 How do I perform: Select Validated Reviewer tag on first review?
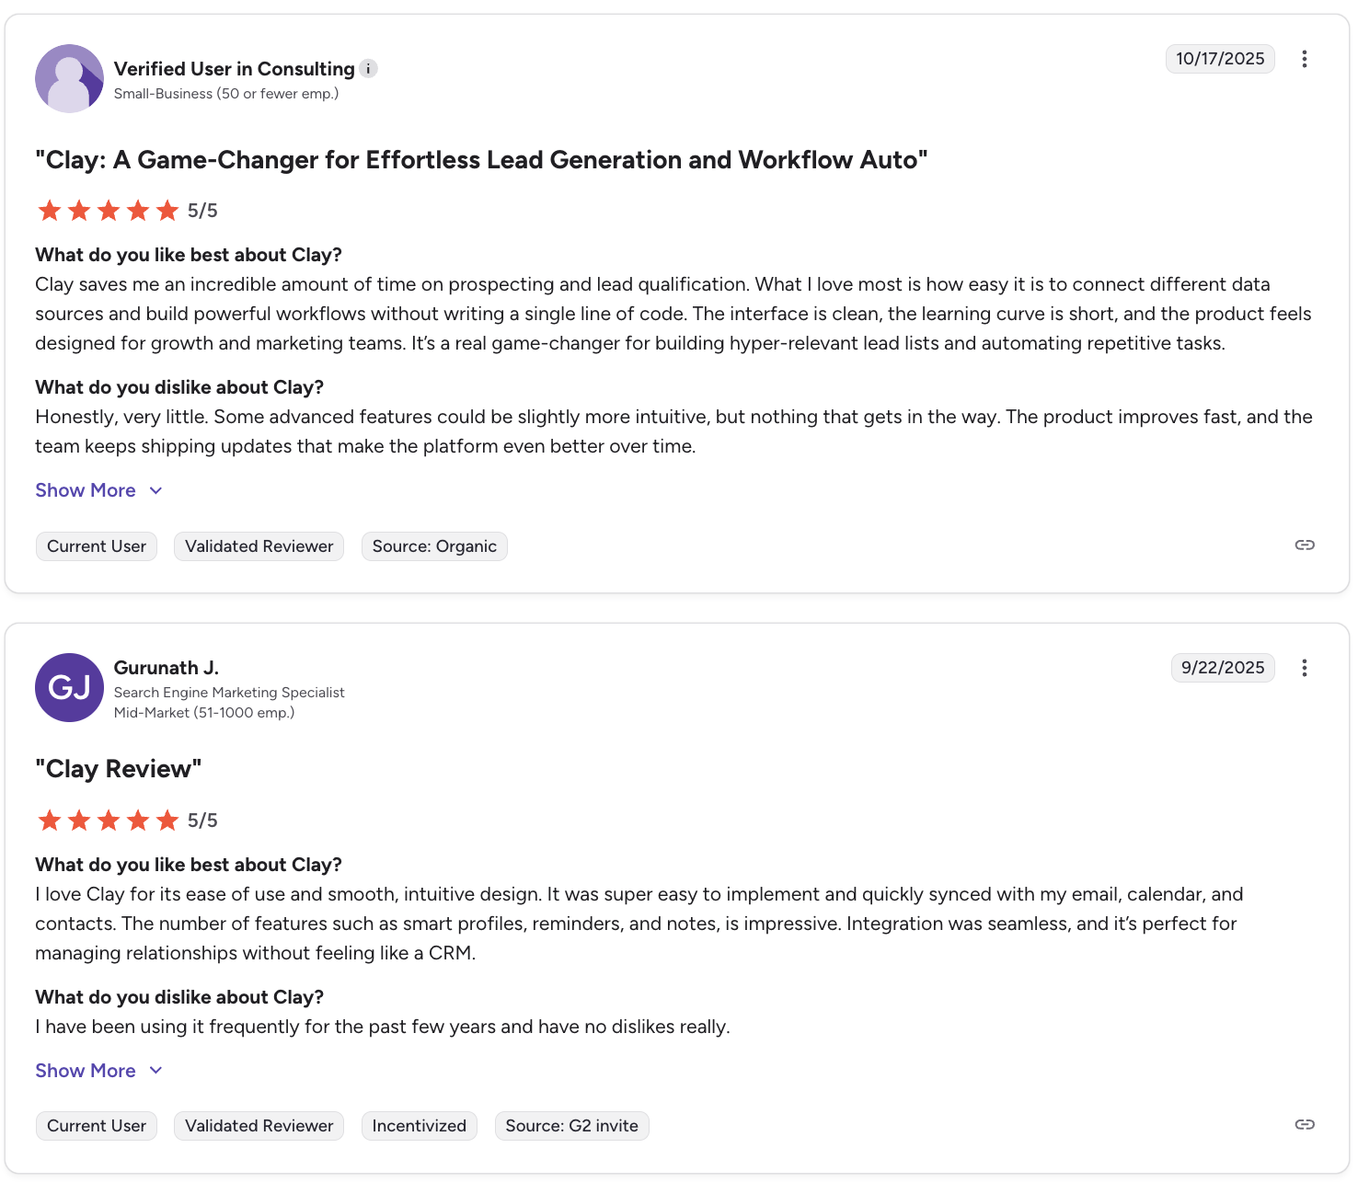259,546
